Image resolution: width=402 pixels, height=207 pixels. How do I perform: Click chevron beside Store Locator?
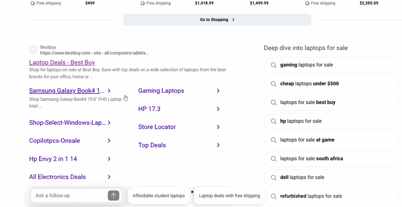pos(218,127)
